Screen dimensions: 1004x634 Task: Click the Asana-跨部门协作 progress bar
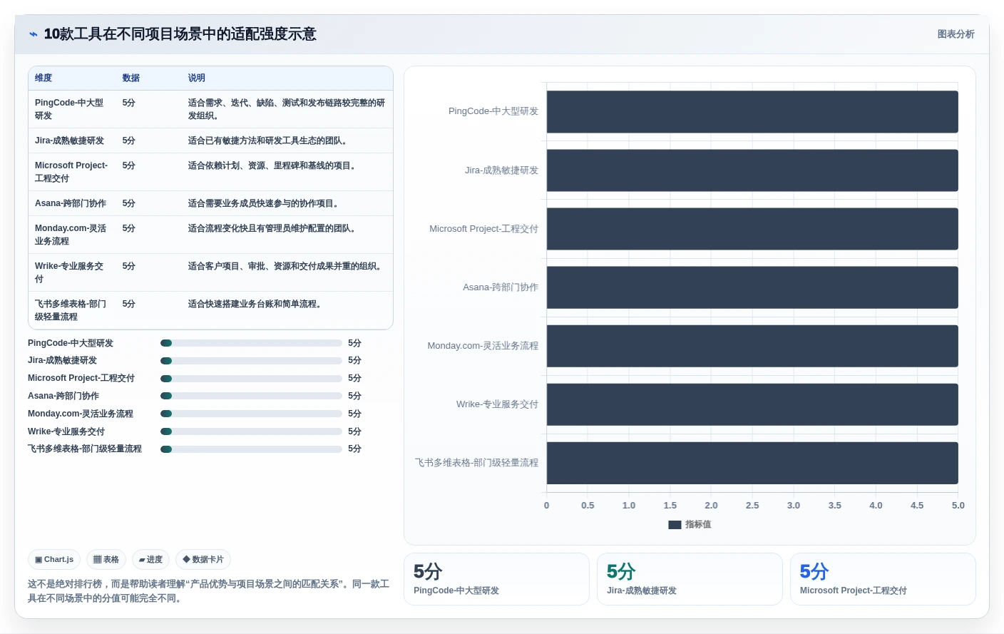[251, 396]
